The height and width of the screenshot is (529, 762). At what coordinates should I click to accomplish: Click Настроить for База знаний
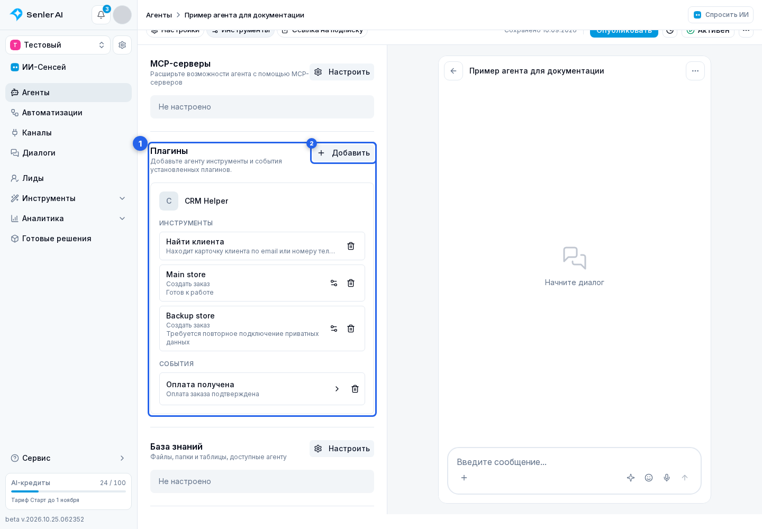click(342, 449)
